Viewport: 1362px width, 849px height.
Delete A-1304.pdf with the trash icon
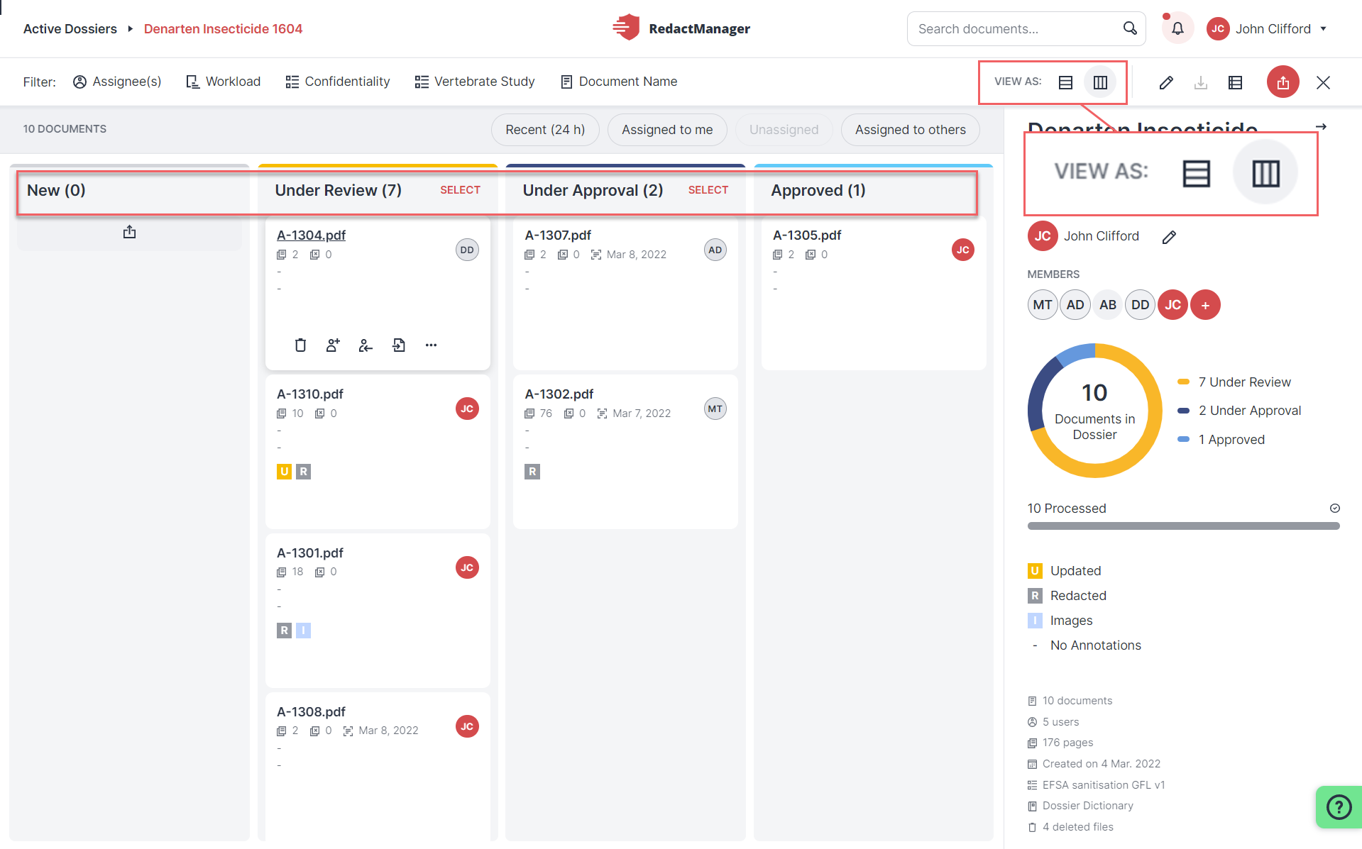tap(300, 345)
